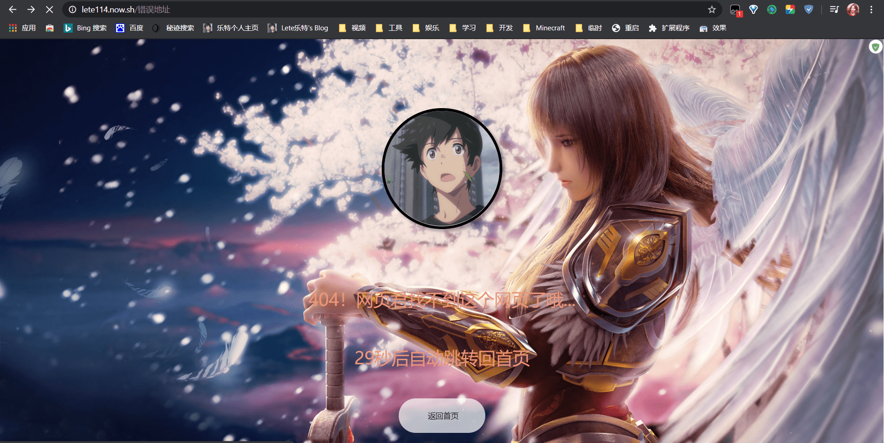Click the 应用 apps shortcut
This screenshot has width=884, height=443.
(x=23, y=28)
